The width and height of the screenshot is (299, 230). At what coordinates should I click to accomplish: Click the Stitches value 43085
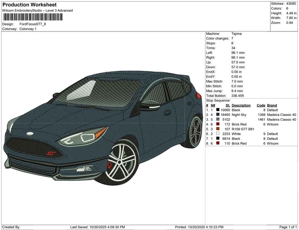[x=291, y=4]
